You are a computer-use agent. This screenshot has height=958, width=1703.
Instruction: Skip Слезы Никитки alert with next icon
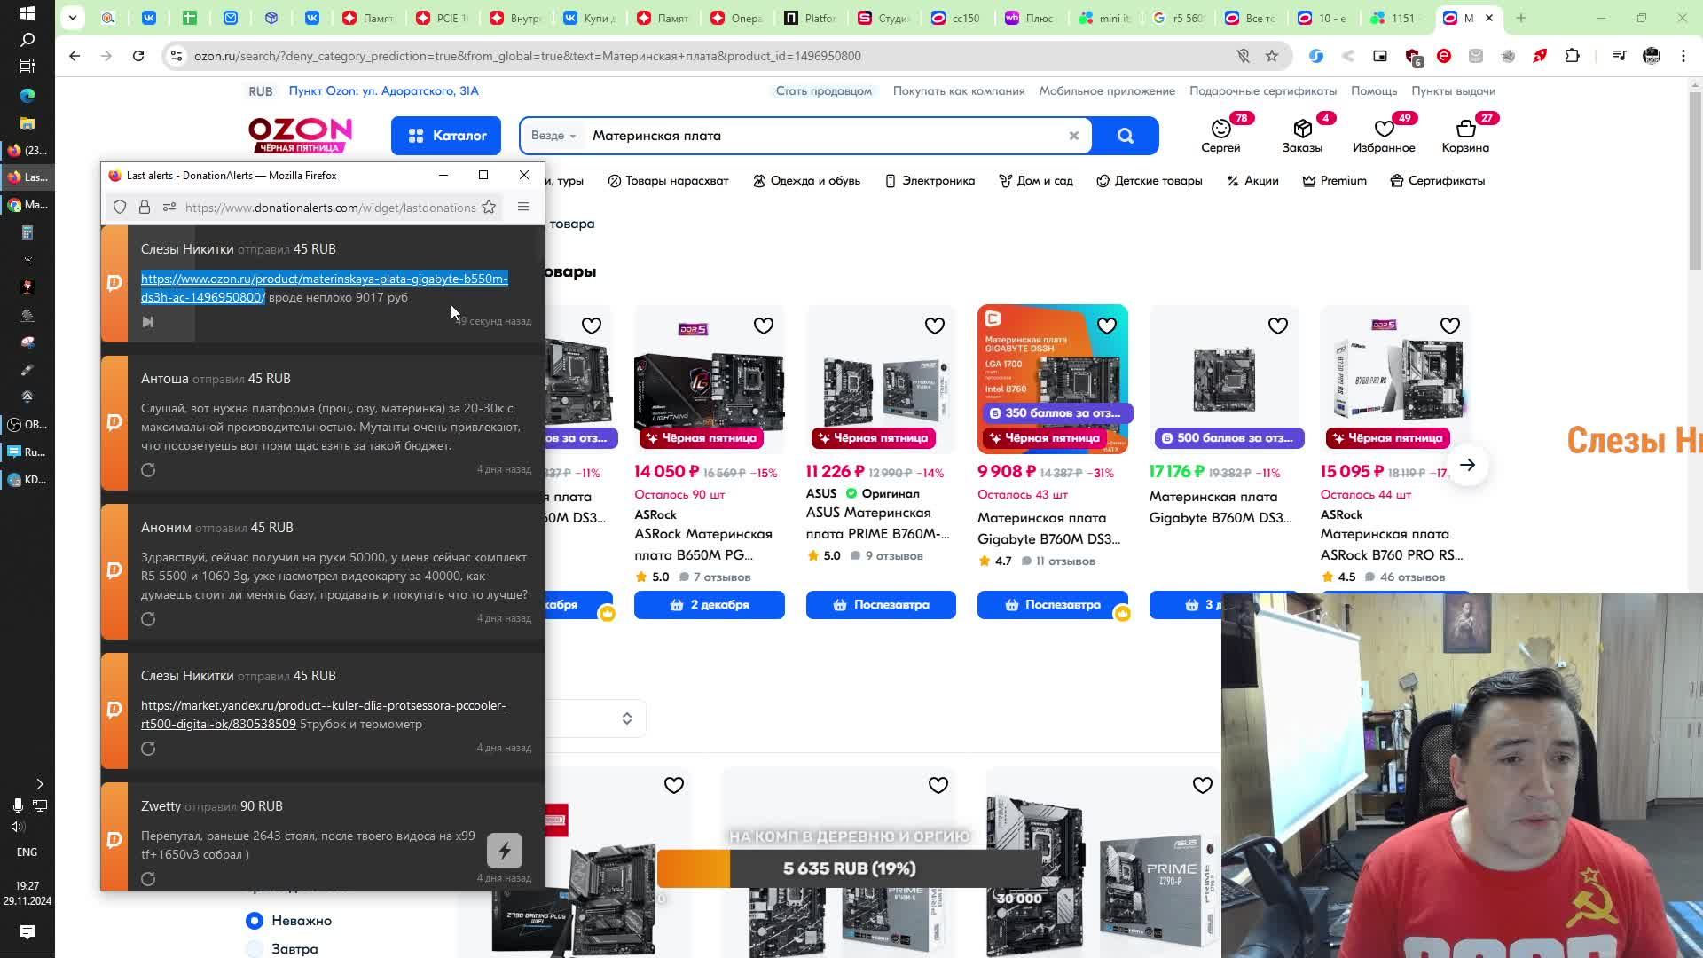(148, 322)
